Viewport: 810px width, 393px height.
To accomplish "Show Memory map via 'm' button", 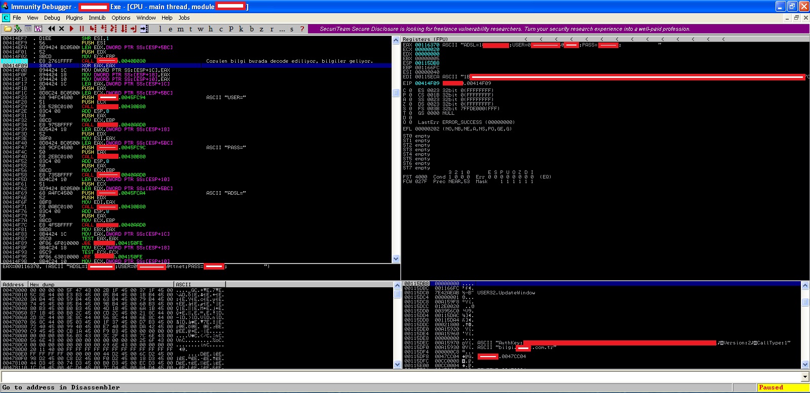I will tap(180, 29).
